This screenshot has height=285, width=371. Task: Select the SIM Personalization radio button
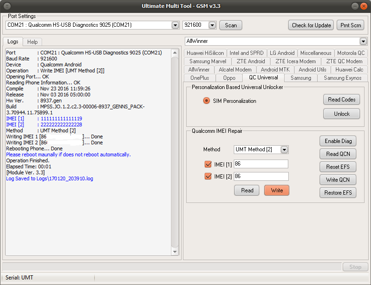[207, 101]
